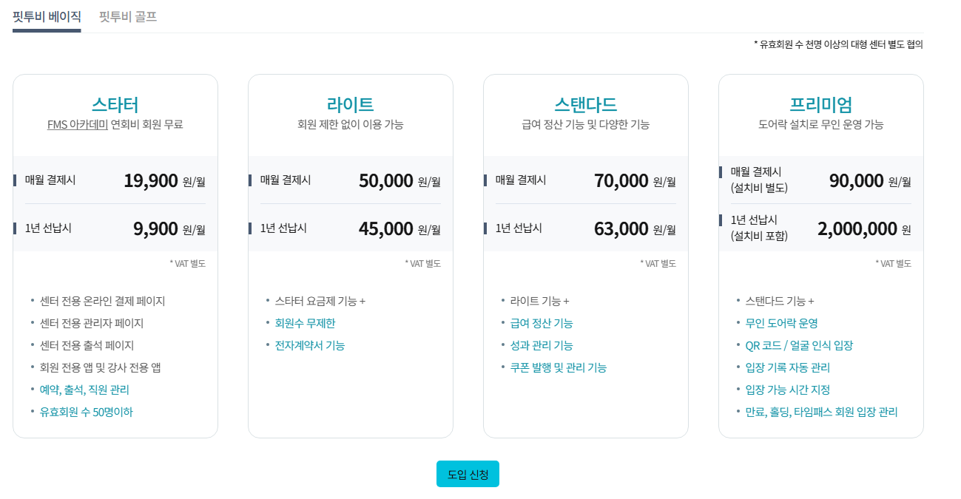Click 급여 정산 기능 feature item
The image size is (961, 499).
click(542, 323)
